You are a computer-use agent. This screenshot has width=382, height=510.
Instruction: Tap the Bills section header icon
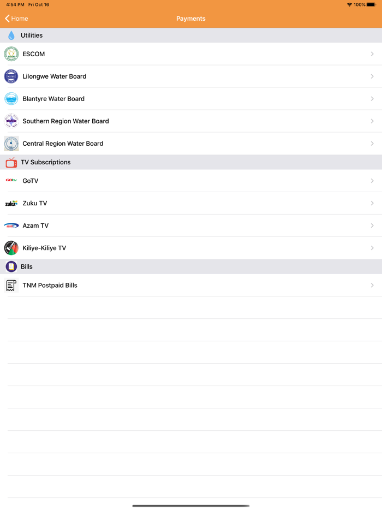point(11,266)
